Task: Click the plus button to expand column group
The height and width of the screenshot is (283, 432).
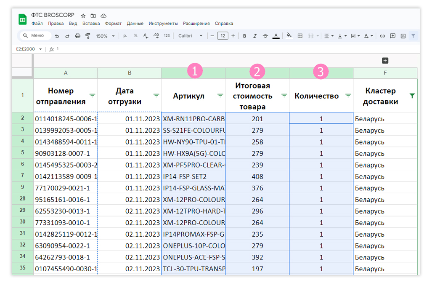Action: [x=385, y=61]
